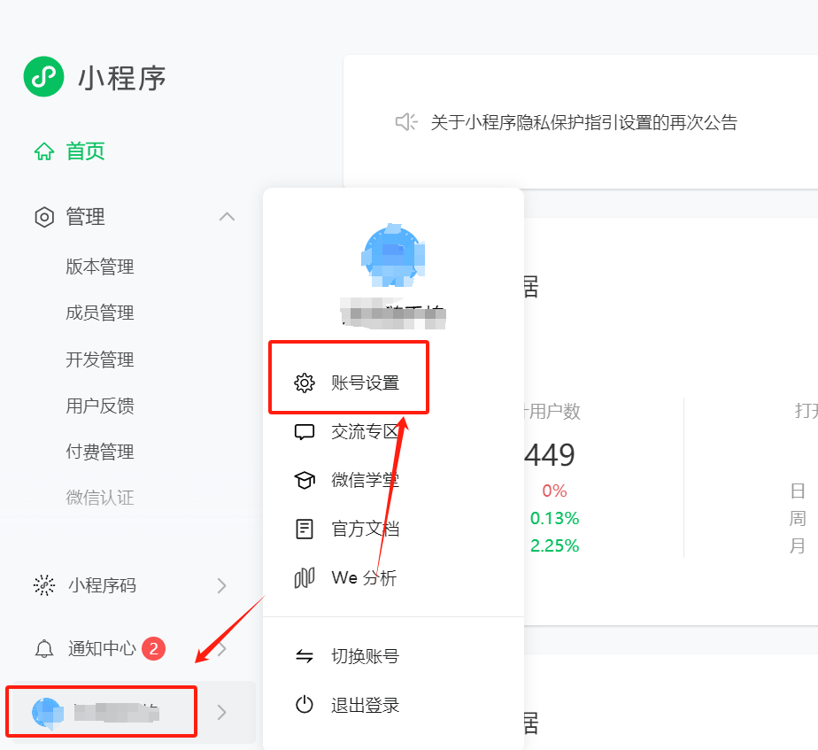Click the gear icon for 账号设置
The width and height of the screenshot is (818, 750).
click(x=305, y=383)
